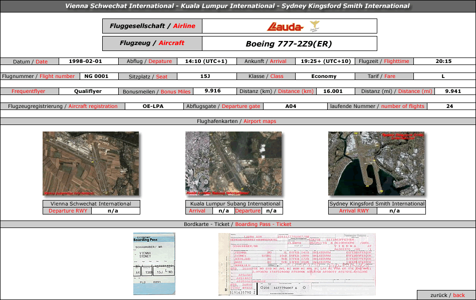Viewport: 476px width, 300px height.
Task: Click the Flugzeug / Aircraft label
Action: 152,43
